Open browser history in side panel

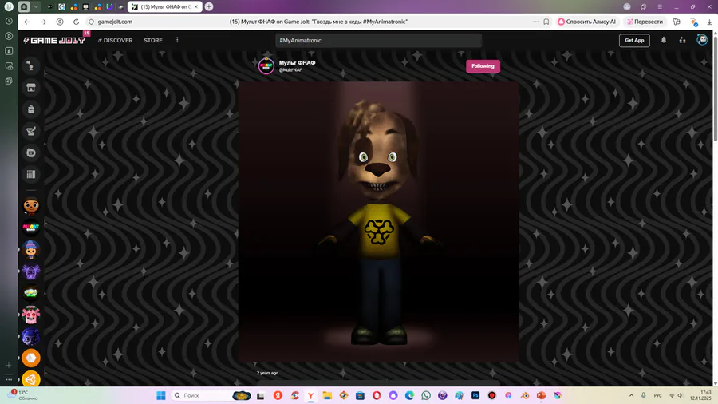point(9,21)
